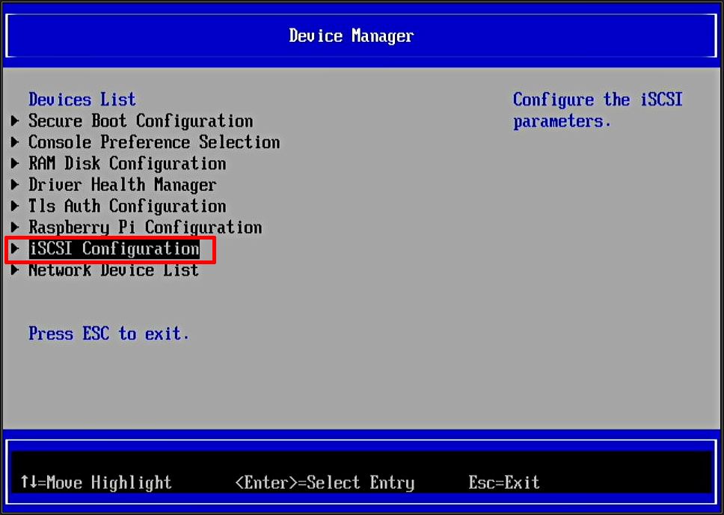Viewport: 724px width, 515px height.
Task: Click the Devices List heading
Action: [x=82, y=100]
